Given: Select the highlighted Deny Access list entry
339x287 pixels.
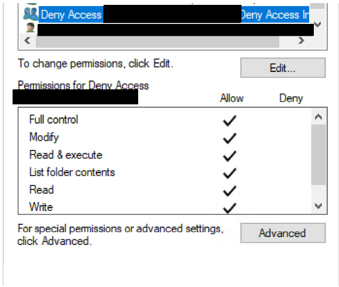Looking at the screenshot, I should [71, 15].
